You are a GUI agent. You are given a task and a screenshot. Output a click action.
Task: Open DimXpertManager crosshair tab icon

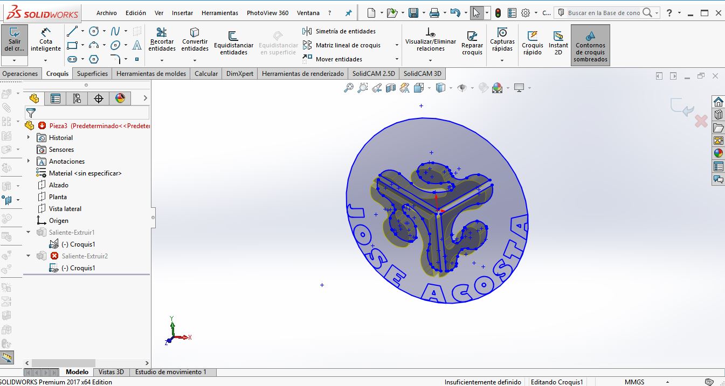(98, 98)
